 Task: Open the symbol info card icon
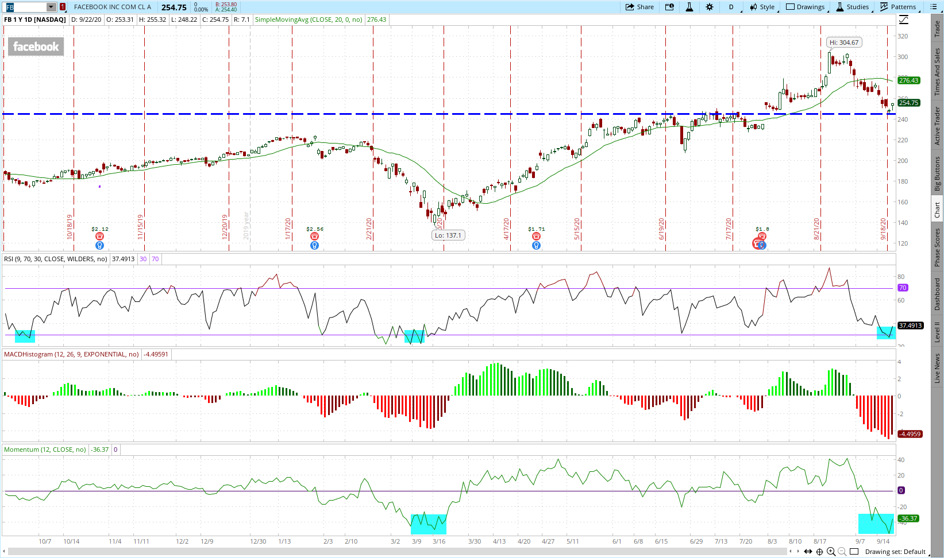coord(669,7)
